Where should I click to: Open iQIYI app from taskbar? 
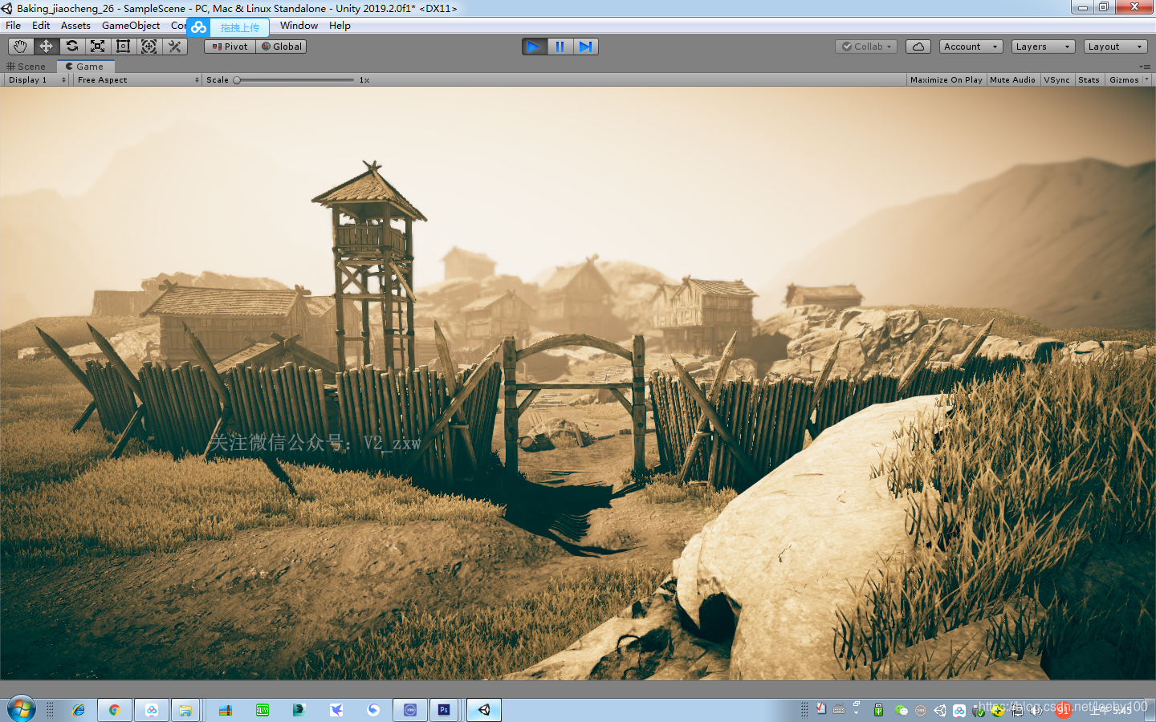pos(263,710)
